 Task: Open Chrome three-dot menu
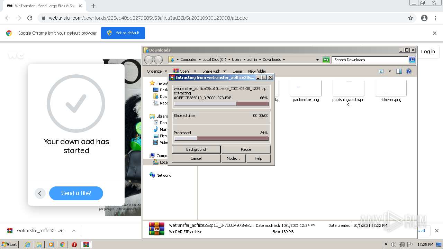(x=435, y=18)
